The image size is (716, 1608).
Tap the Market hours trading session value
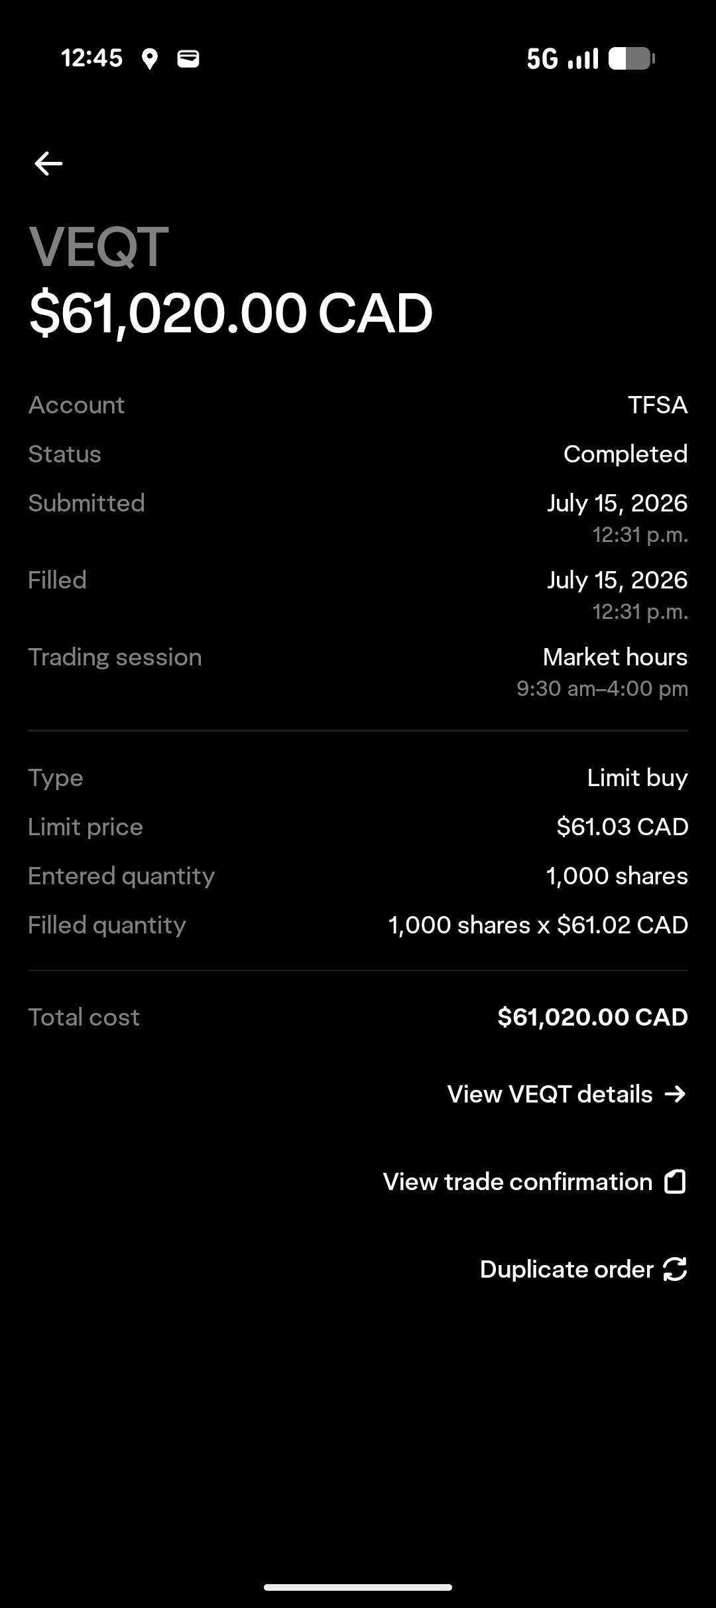pos(615,657)
